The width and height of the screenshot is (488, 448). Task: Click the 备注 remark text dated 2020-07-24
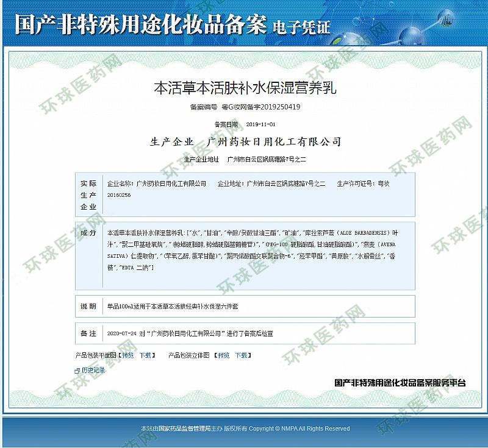coord(189,334)
